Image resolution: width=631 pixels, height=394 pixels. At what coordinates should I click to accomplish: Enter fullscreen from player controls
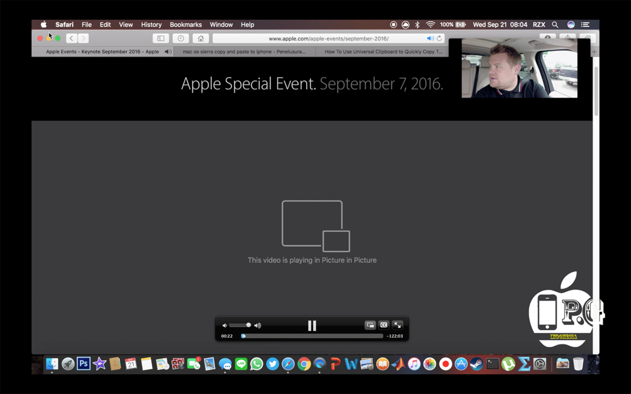[397, 325]
